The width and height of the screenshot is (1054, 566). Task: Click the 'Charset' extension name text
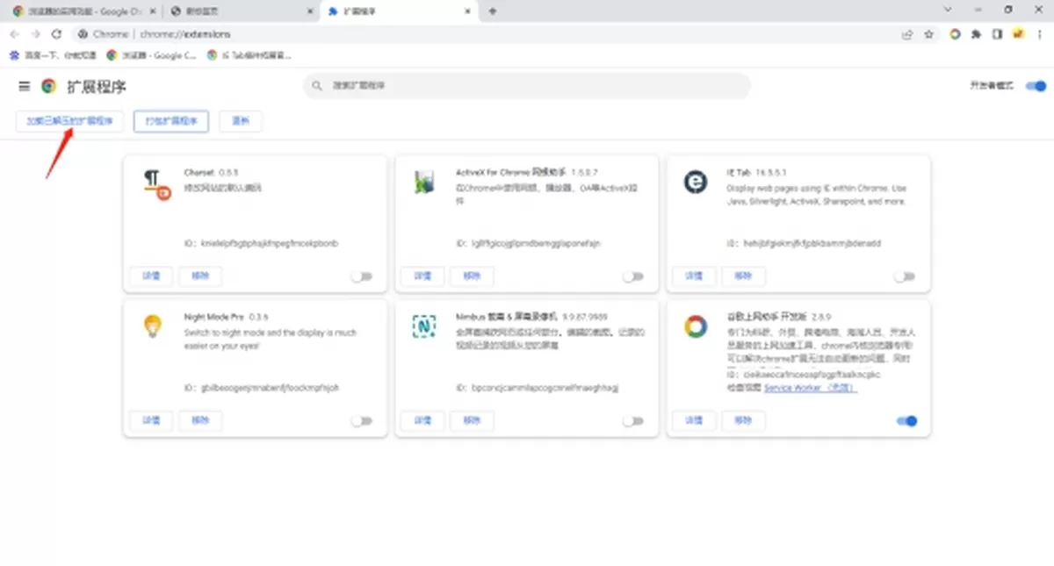click(199, 173)
